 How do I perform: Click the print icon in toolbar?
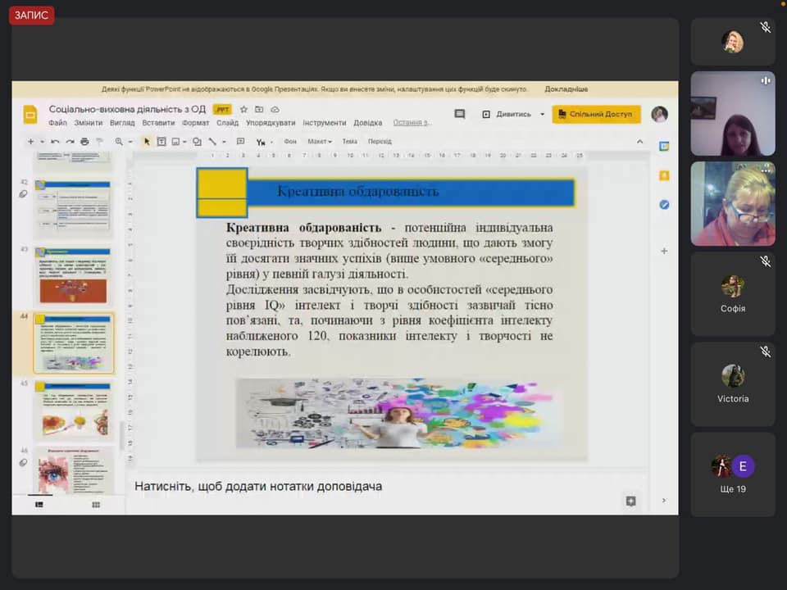coord(84,142)
